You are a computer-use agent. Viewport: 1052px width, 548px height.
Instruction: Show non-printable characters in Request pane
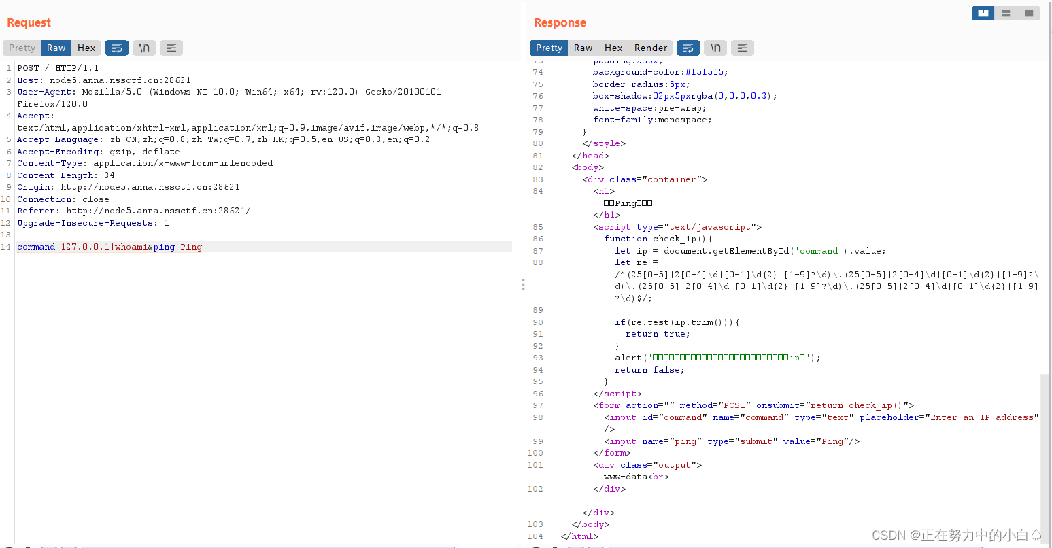click(144, 48)
